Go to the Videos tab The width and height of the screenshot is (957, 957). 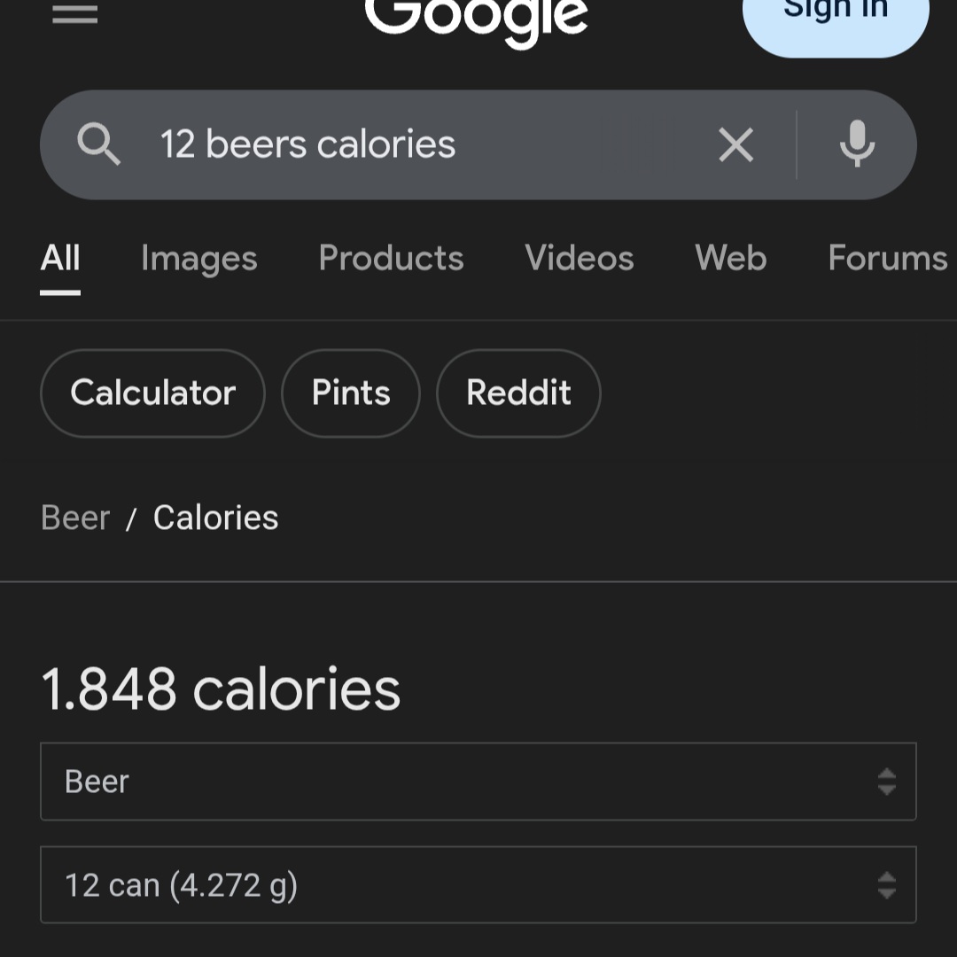(x=580, y=258)
